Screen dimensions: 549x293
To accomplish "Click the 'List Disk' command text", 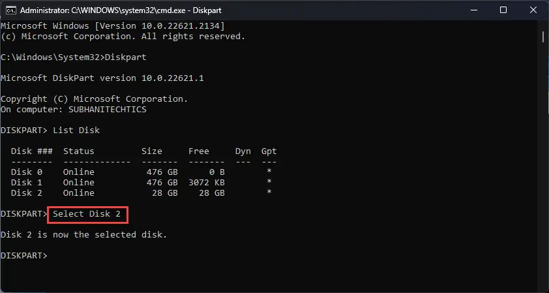I will click(x=76, y=131).
